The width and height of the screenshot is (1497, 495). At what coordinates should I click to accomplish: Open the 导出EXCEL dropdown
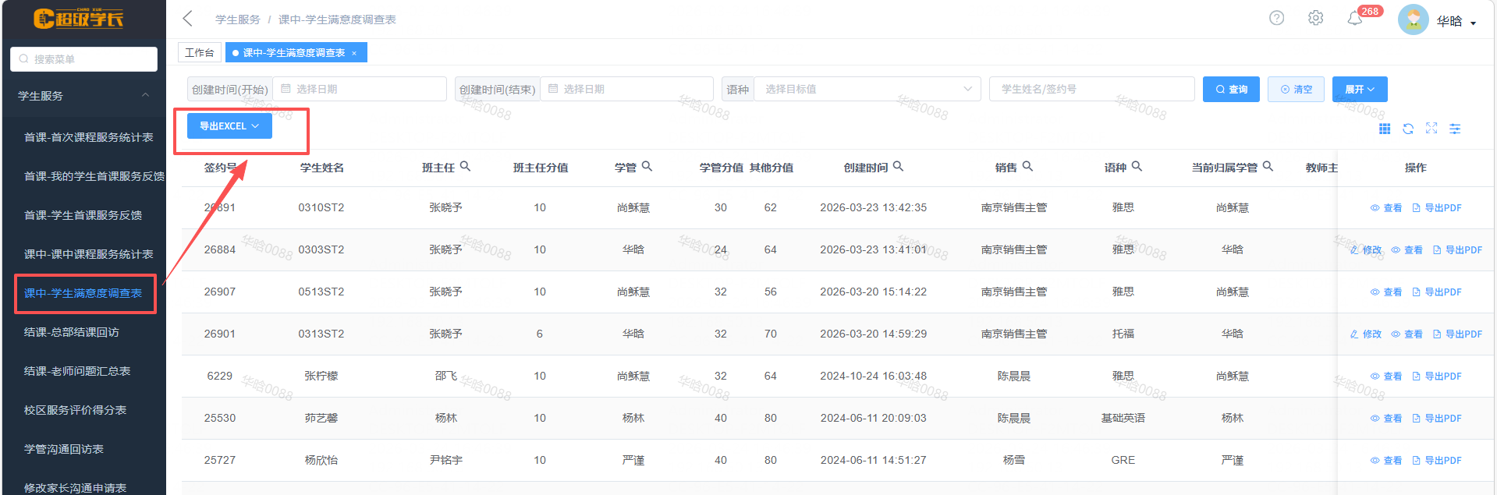(229, 126)
